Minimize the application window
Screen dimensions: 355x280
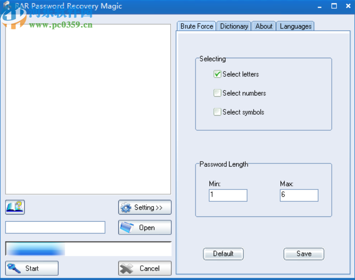coord(319,6)
